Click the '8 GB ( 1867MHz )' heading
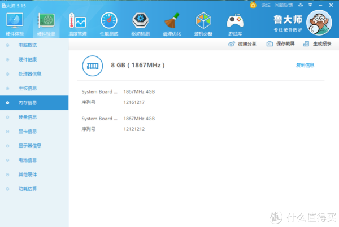339x227 pixels. [138, 66]
